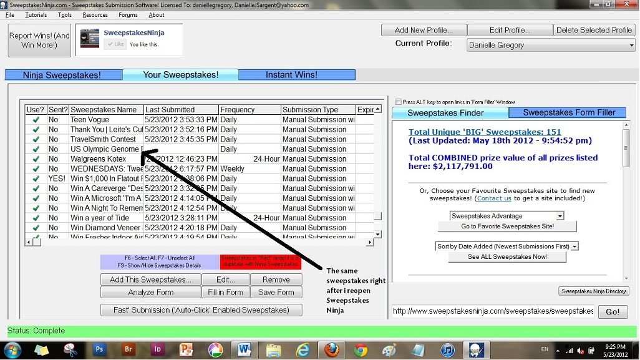This screenshot has height=360, width=640.
Task: Click the Analyze Form button
Action: click(x=150, y=292)
